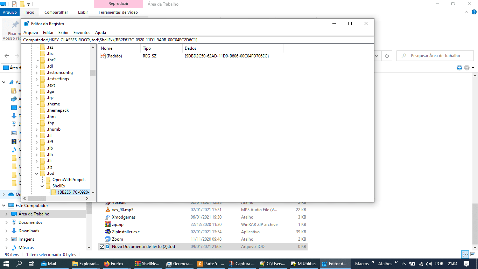Open Firefox from the taskbar
This screenshot has height=269, width=478.
(x=114, y=264)
